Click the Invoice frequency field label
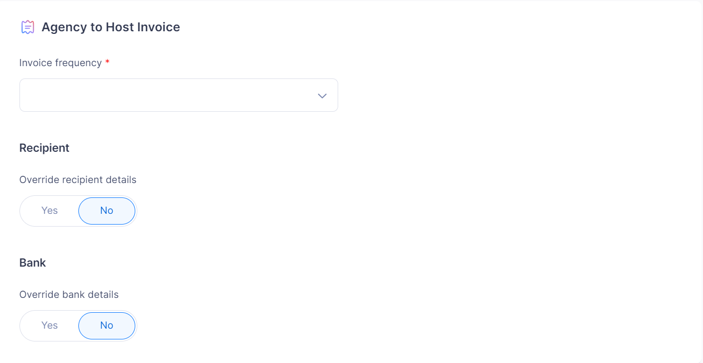Viewport: 703px width, 363px height. coord(60,63)
